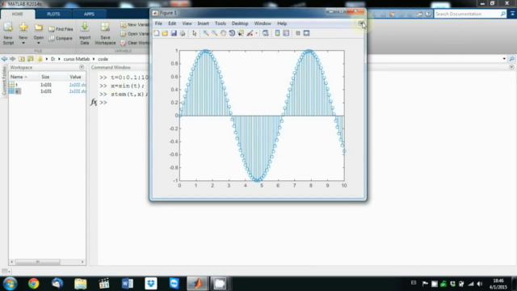The height and width of the screenshot is (291, 517).
Task: Select the code folder in address path
Action: coord(103,59)
